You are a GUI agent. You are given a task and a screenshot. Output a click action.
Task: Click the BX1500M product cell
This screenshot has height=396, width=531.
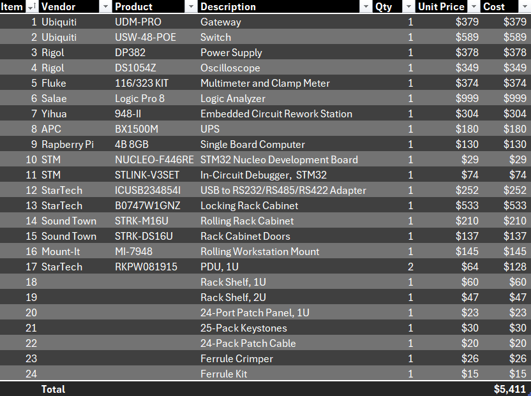(x=156, y=129)
